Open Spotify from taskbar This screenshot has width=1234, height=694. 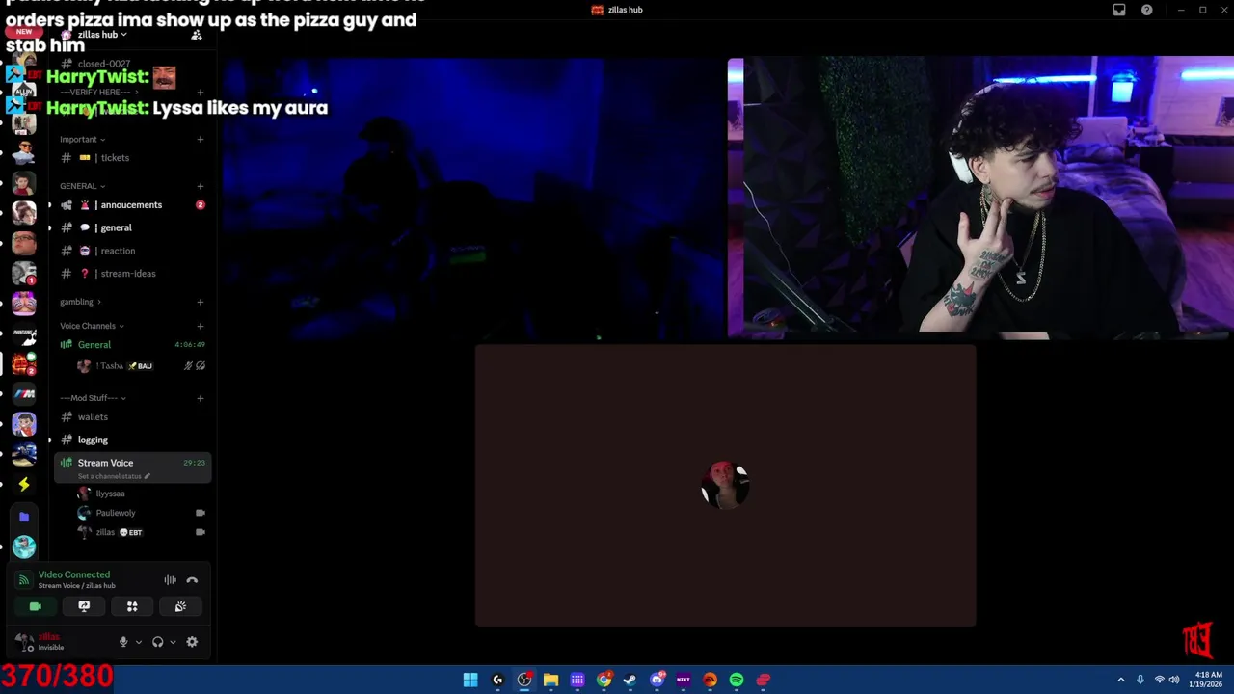pyautogui.click(x=737, y=680)
